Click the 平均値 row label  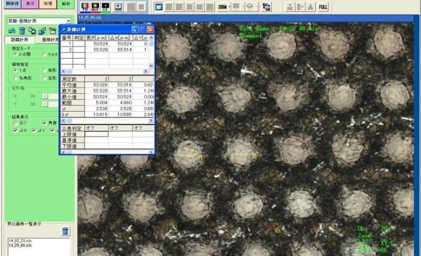coord(73,85)
